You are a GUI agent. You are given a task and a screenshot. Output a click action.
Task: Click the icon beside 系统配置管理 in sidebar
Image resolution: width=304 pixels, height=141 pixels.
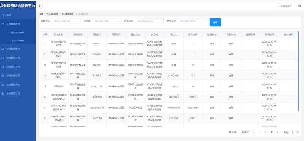[3, 93]
